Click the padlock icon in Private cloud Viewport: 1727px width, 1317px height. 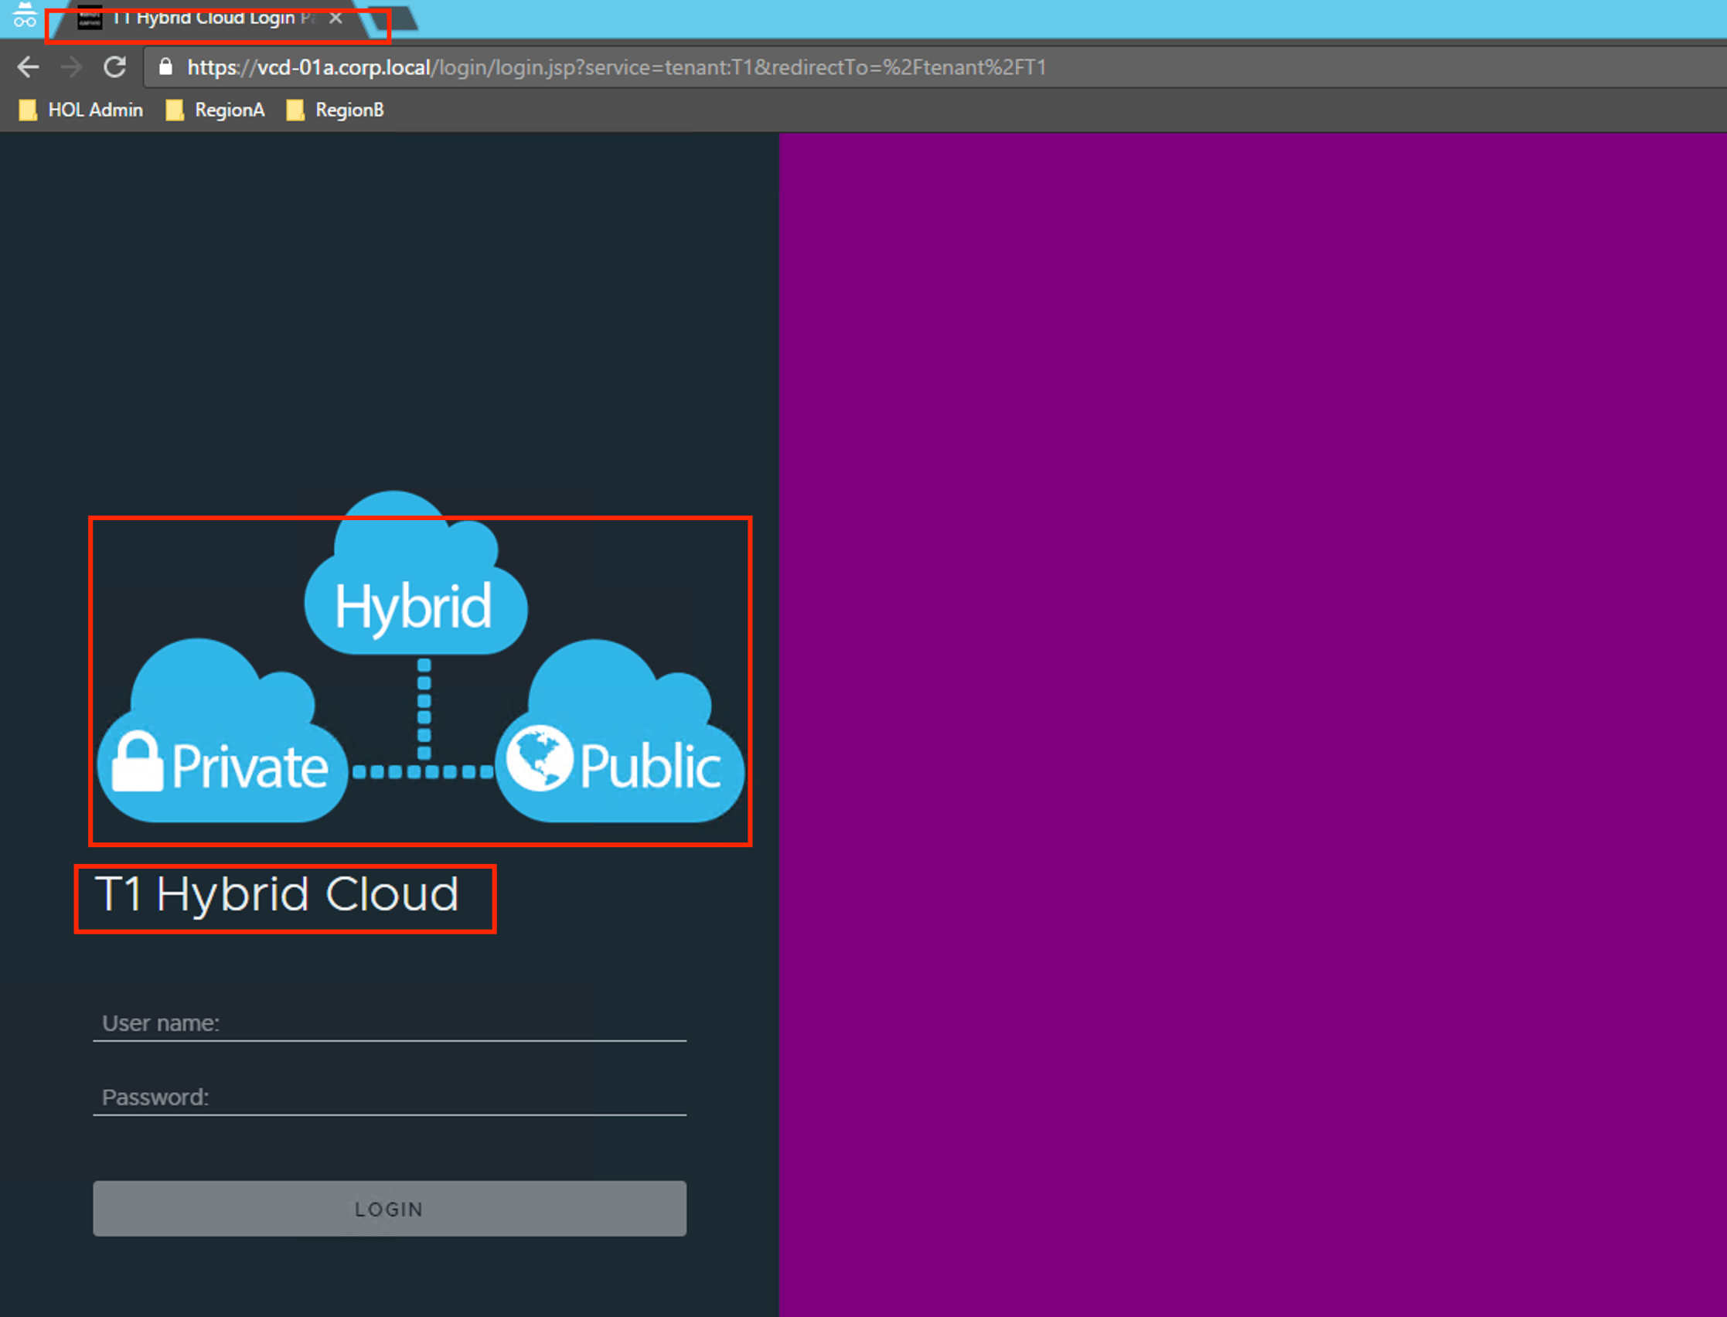pos(137,761)
